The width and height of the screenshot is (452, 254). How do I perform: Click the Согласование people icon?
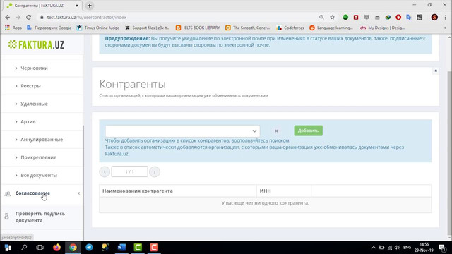coord(7,194)
